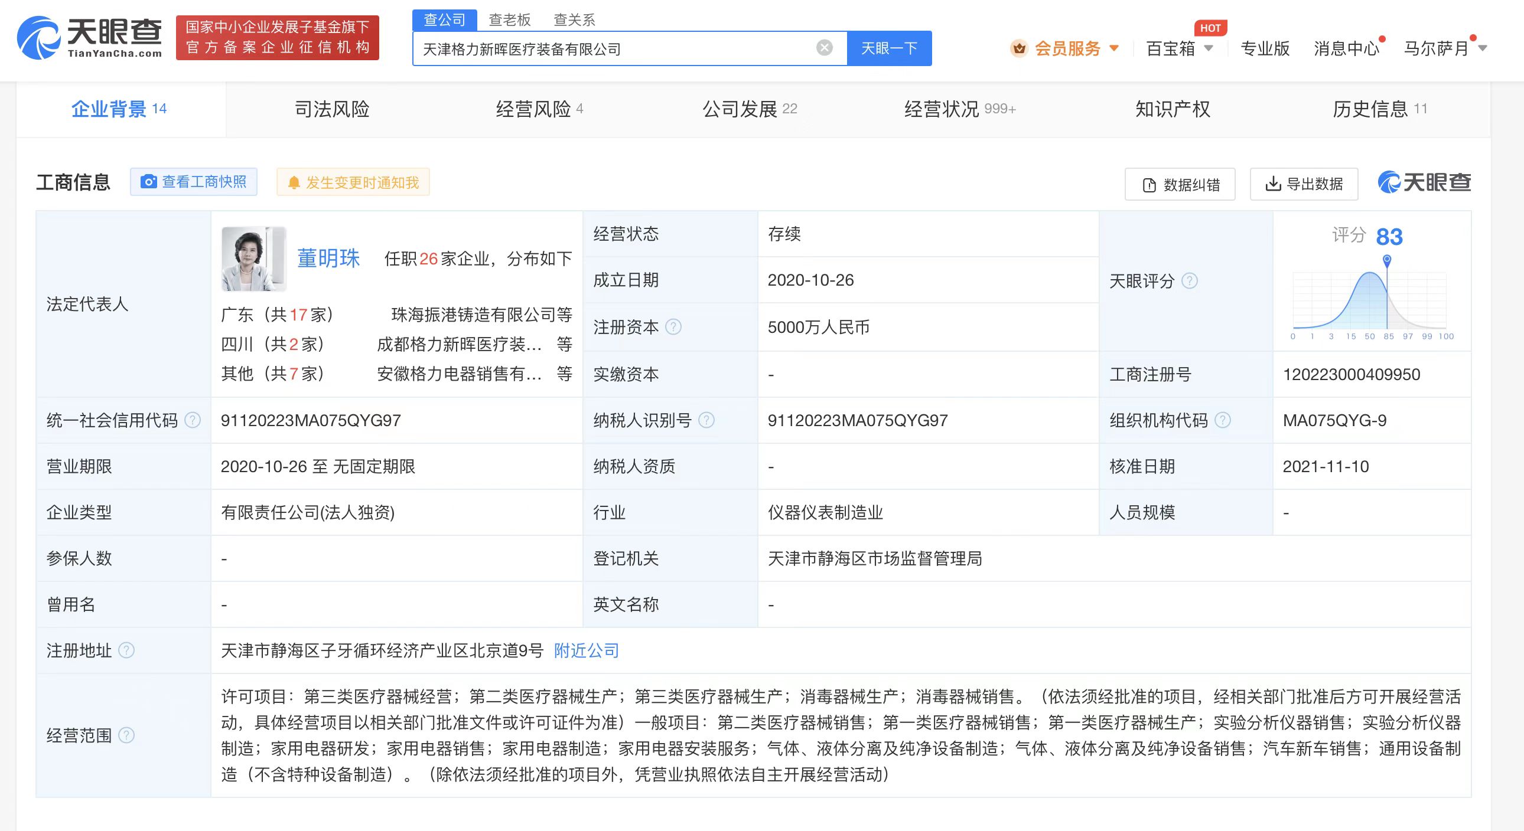The width and height of the screenshot is (1524, 831).
Task: Click the help icon next to 经营范围
Action: (x=126, y=735)
